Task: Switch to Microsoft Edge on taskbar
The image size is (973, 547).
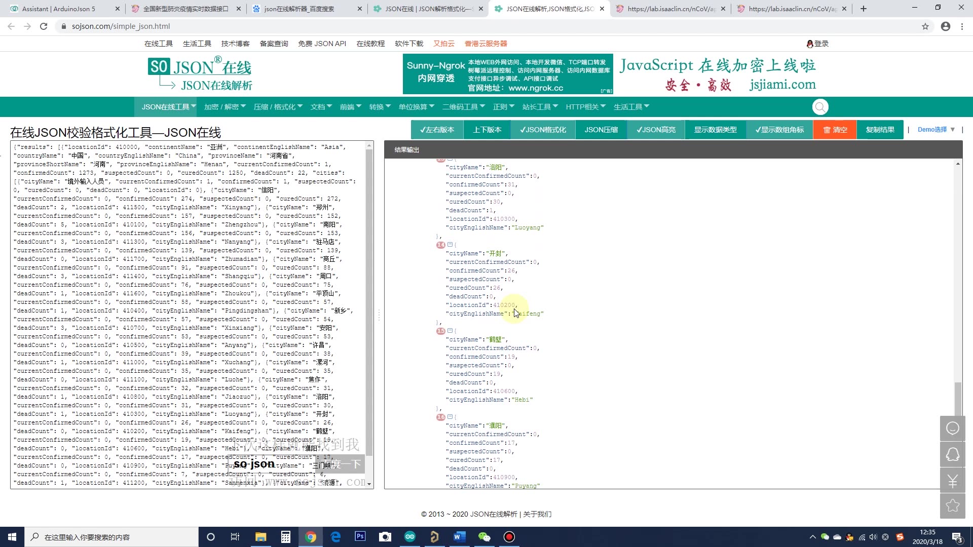Action: (x=335, y=537)
